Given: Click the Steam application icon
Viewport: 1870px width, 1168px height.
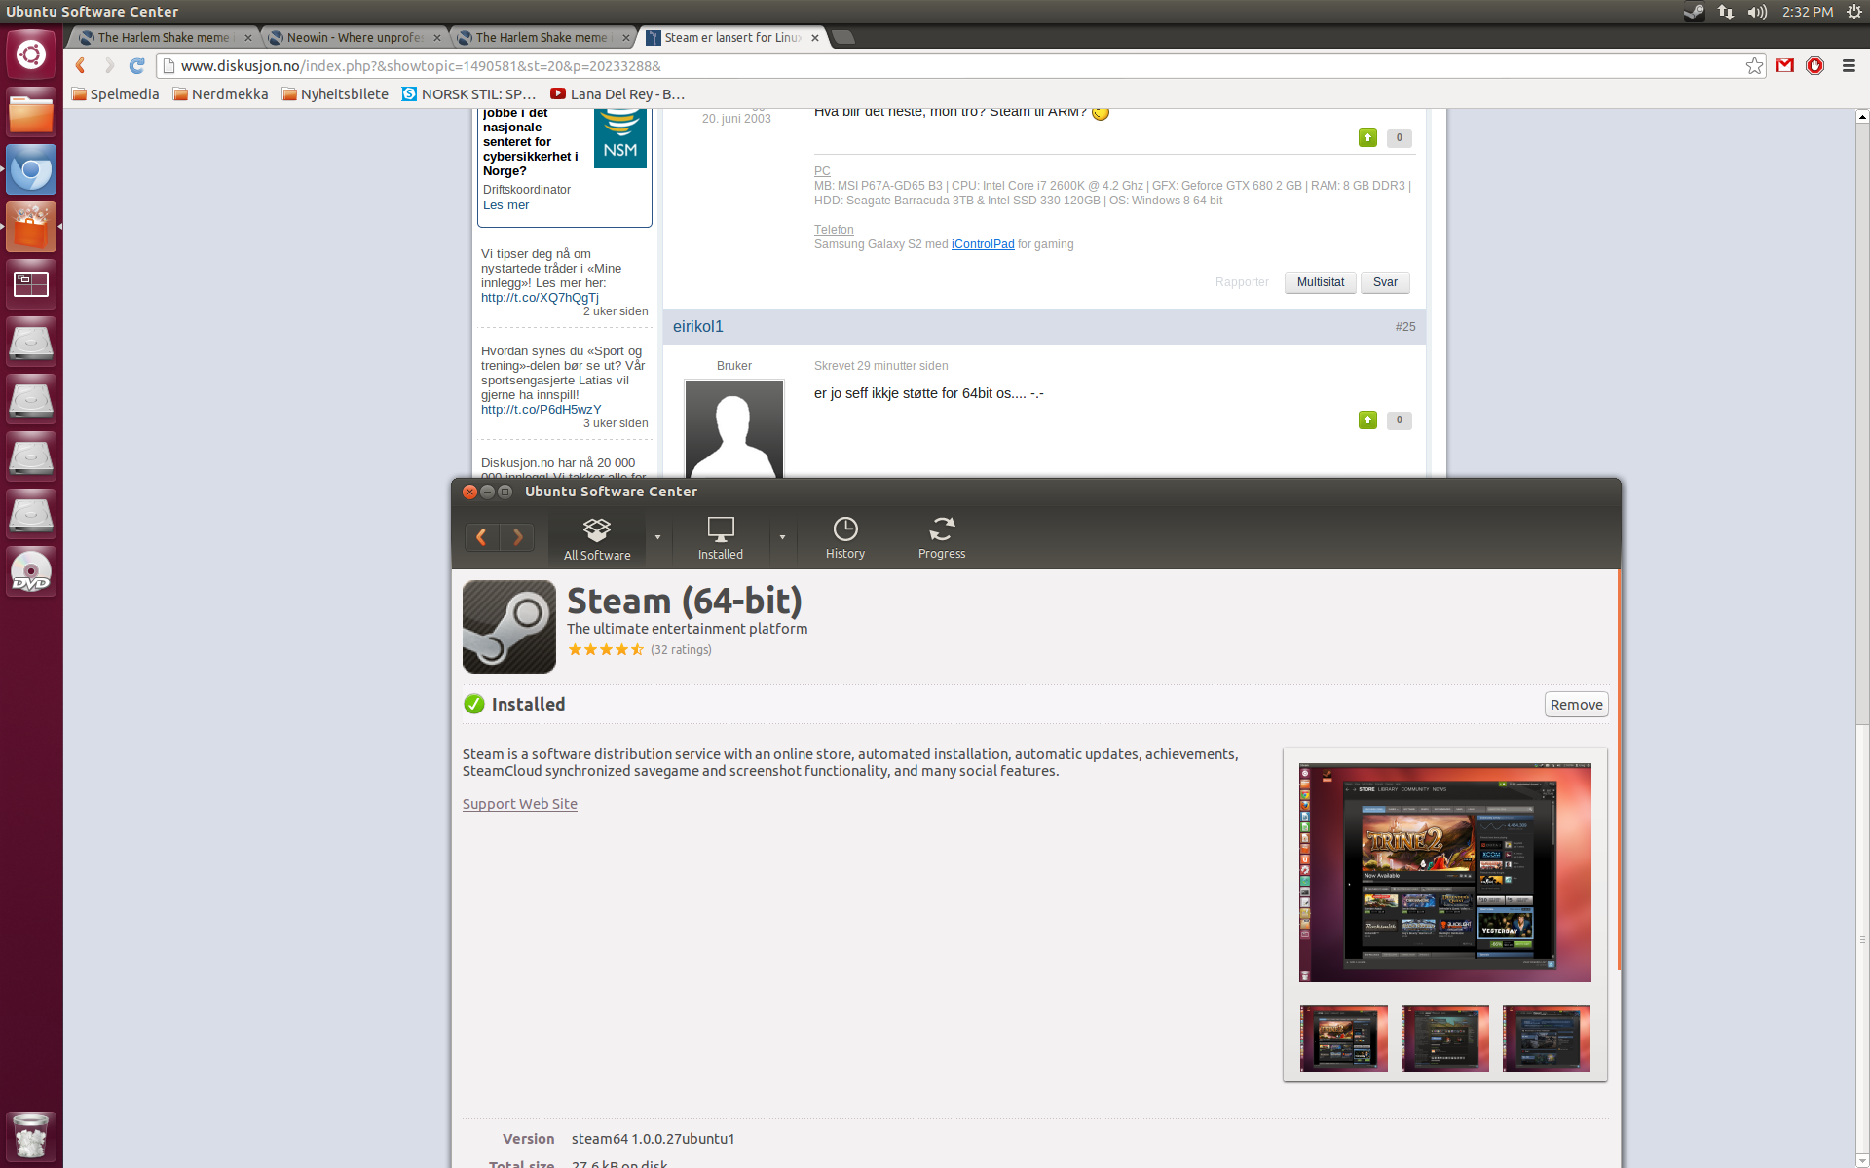Looking at the screenshot, I should click(x=509, y=627).
